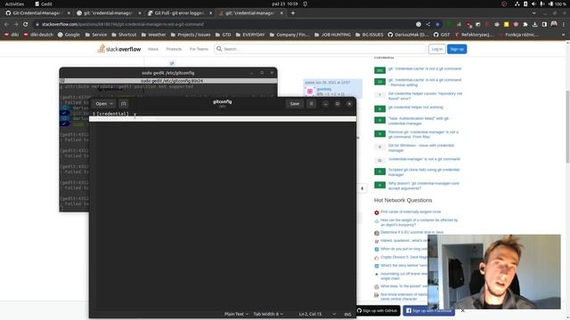Open 'git credential helper not working' related question

[x=416, y=108]
